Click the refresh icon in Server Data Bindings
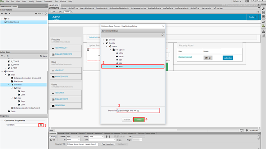 point(162,35)
